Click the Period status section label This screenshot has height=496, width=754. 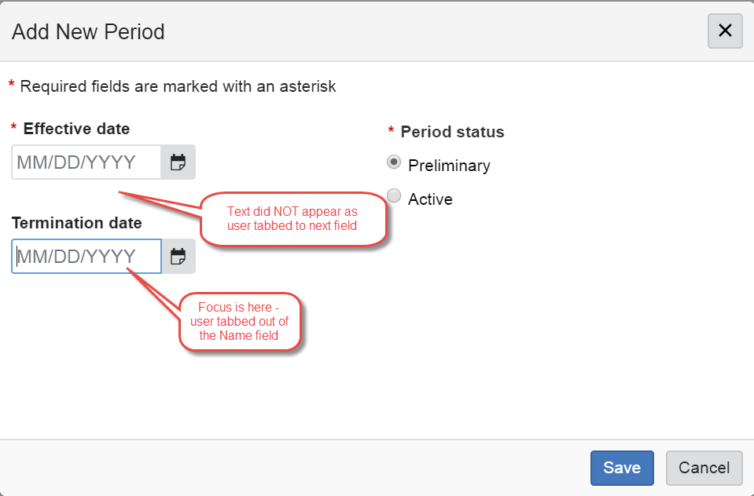point(451,132)
